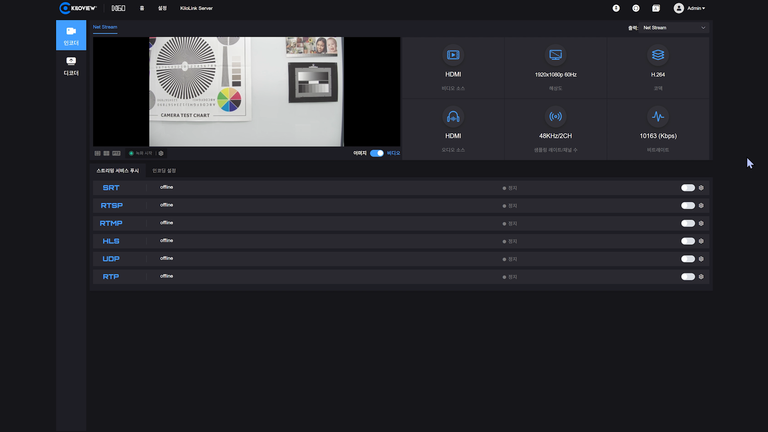This screenshot has height=432, width=768.
Task: Click the microphone icon in top bar
Action: (x=616, y=8)
